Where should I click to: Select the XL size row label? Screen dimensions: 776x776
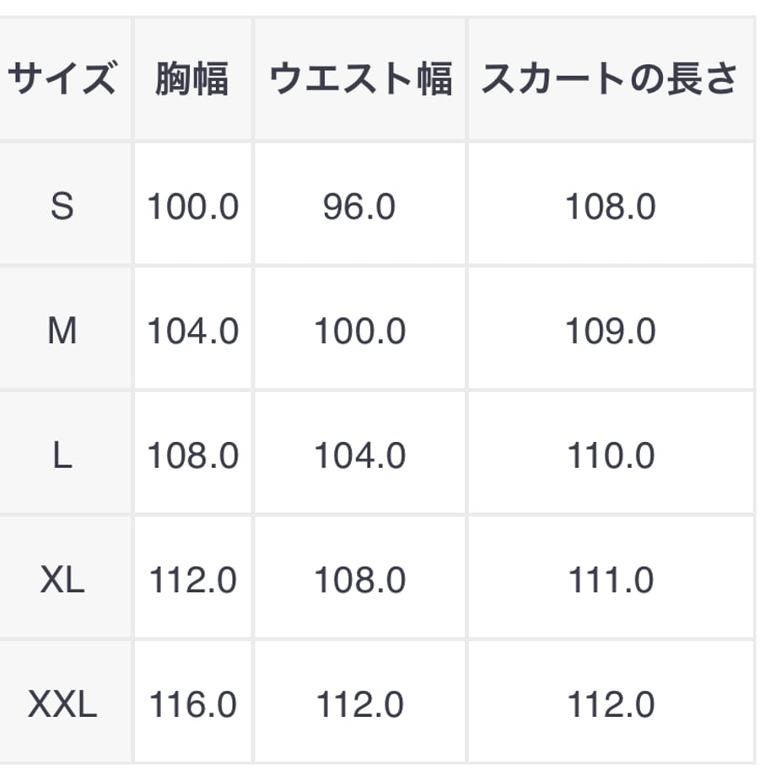pyautogui.click(x=62, y=579)
